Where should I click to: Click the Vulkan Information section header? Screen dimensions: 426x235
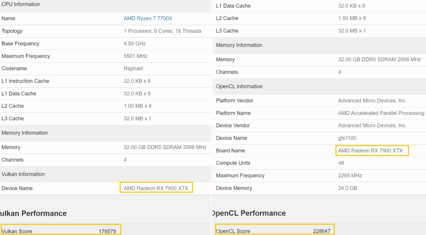(23, 174)
